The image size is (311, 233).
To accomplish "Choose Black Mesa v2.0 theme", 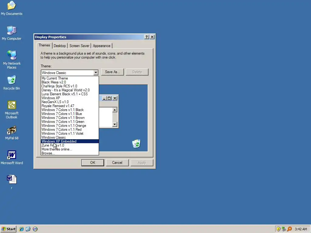I will [x=70, y=82].
